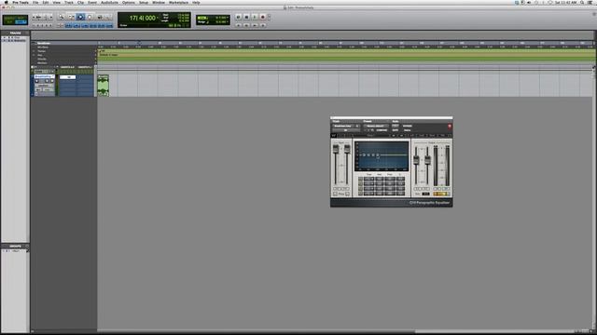Viewport: 597px width, 335px height.
Task: Click the plugin COMPARE button
Action: pyautogui.click(x=382, y=130)
